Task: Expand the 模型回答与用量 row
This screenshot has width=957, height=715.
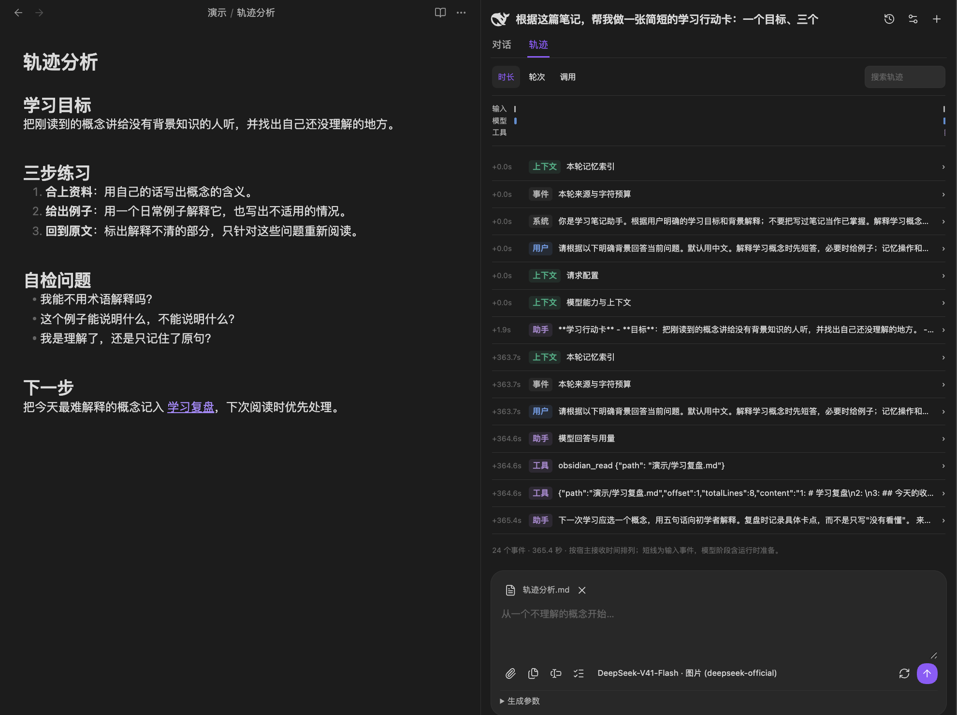Action: pyautogui.click(x=718, y=439)
